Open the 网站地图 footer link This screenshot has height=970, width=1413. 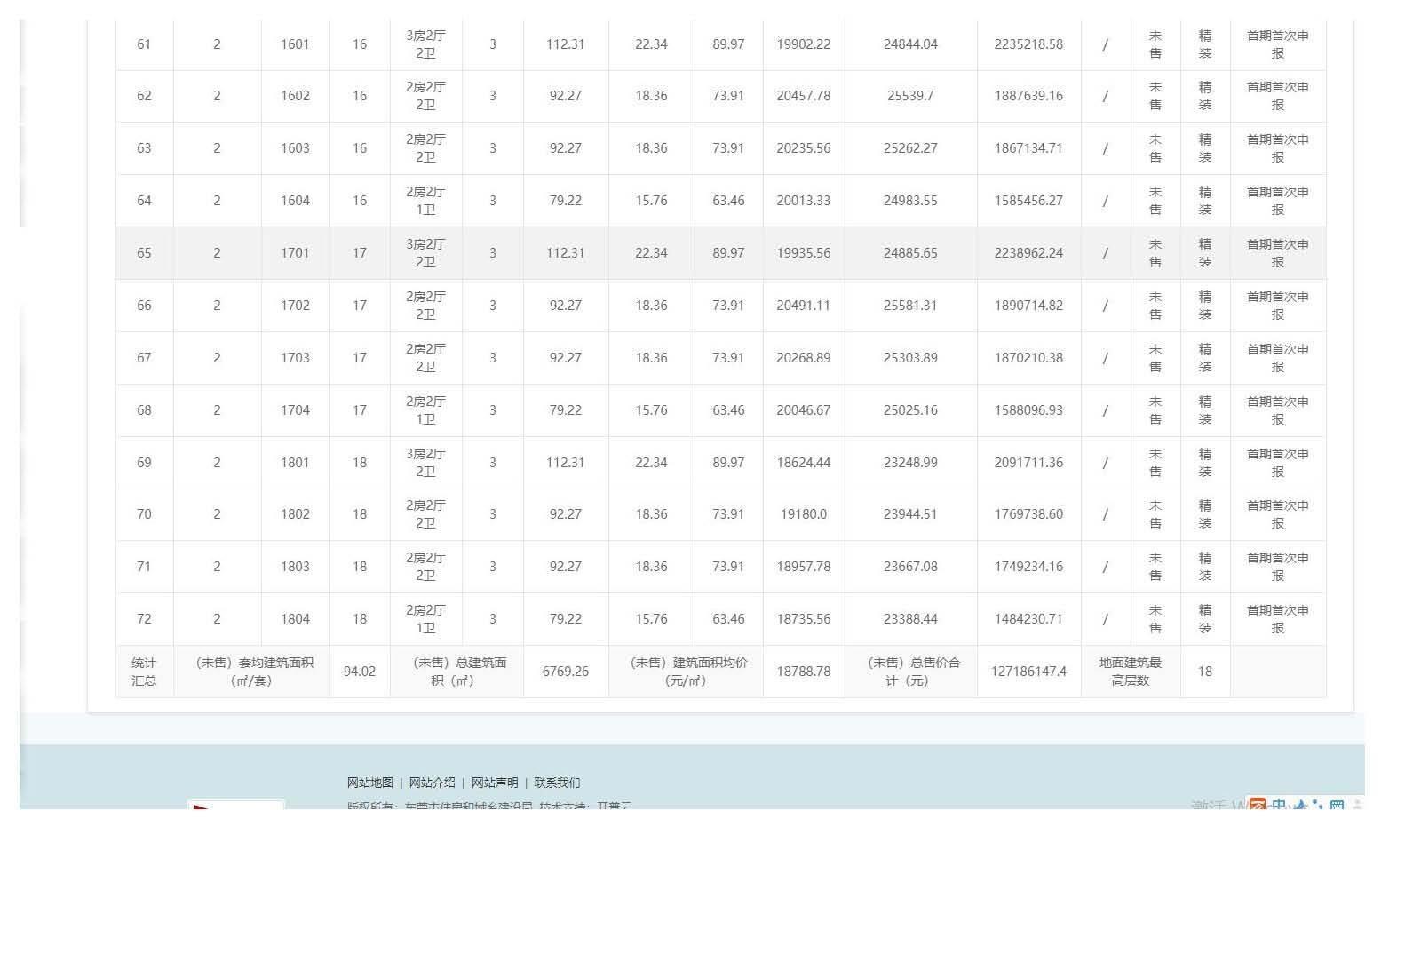point(369,783)
